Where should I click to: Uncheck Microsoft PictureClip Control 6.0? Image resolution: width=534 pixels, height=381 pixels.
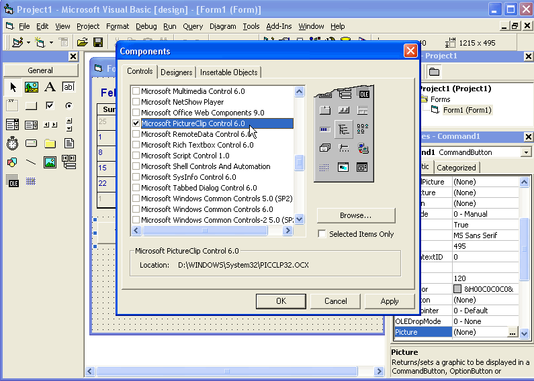pos(136,123)
